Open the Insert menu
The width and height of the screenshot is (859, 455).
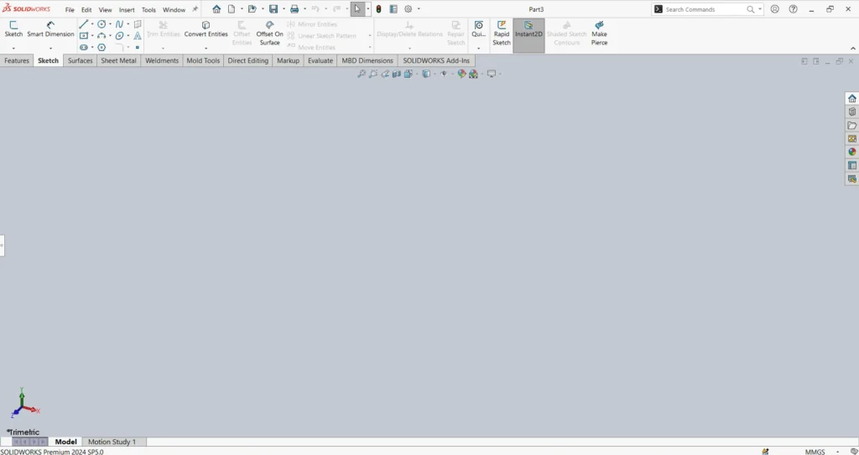[x=127, y=10]
